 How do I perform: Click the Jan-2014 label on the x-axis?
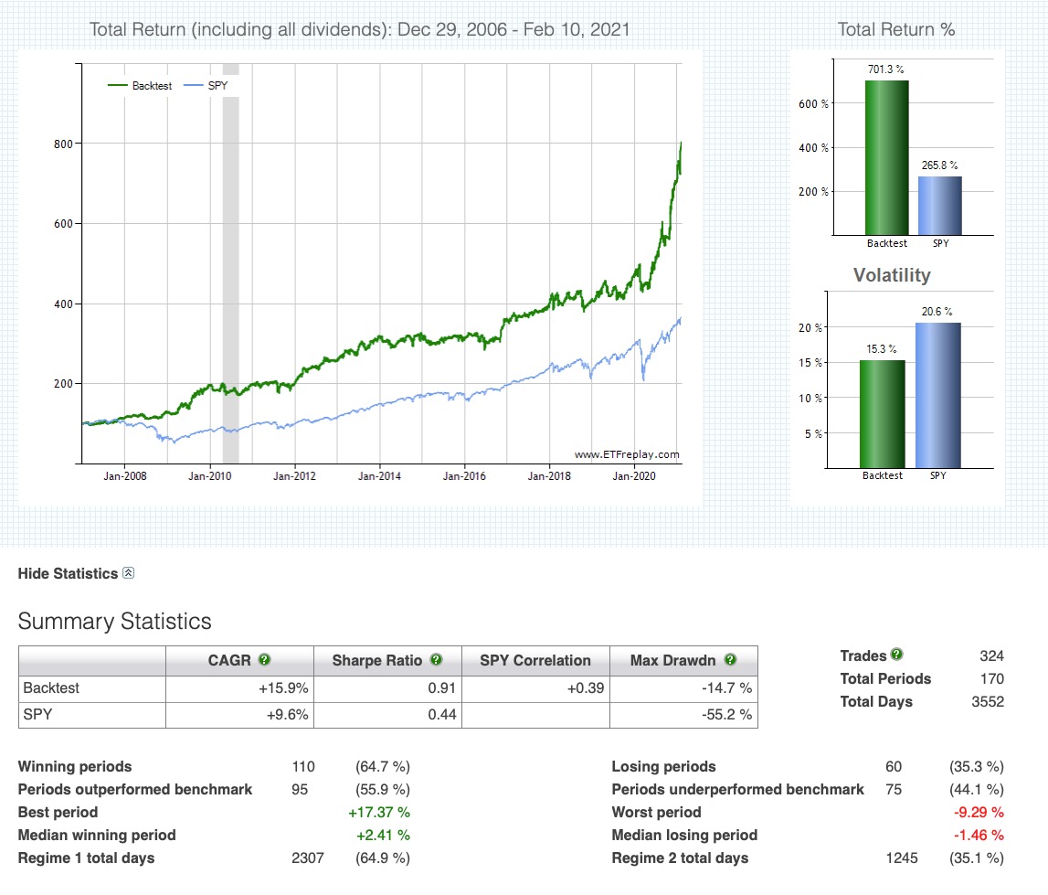coord(378,476)
